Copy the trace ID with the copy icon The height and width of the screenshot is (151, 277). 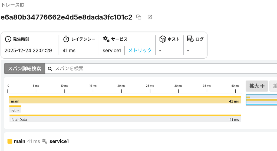coord(139,17)
